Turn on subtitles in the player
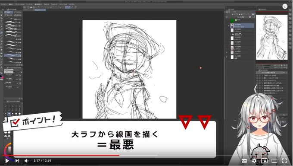This screenshot has width=293, height=166. tap(244, 161)
